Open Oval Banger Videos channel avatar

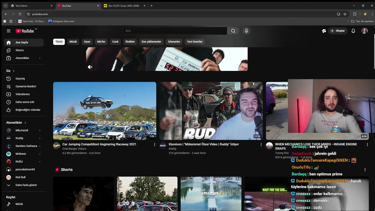coord(57,146)
